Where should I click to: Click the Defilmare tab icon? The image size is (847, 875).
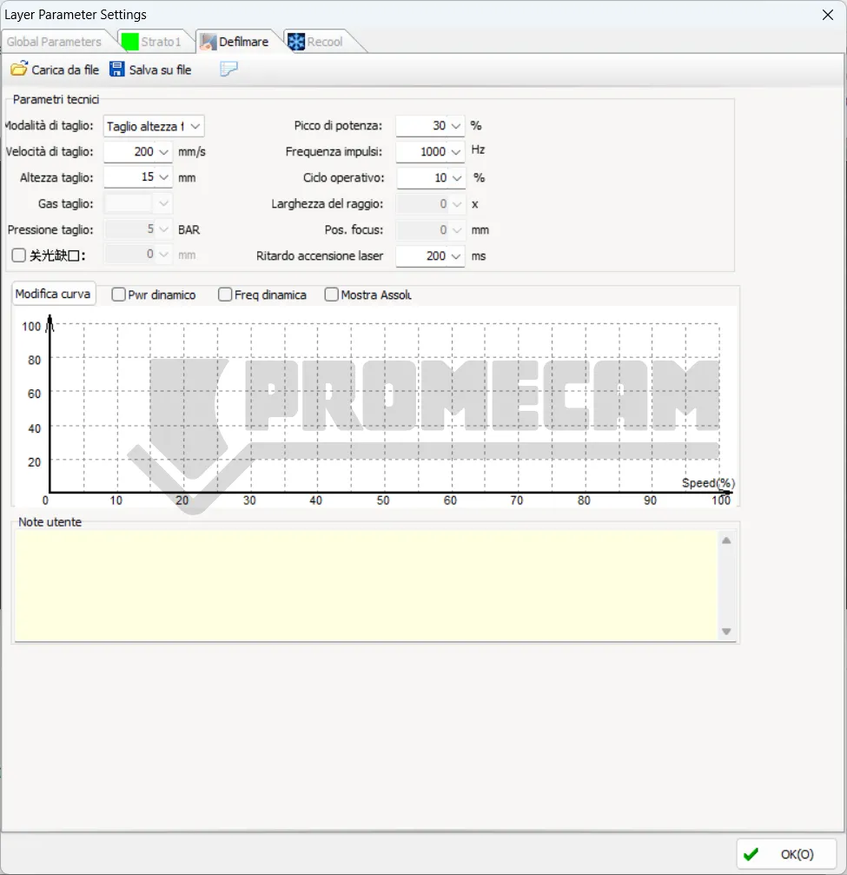pos(208,42)
